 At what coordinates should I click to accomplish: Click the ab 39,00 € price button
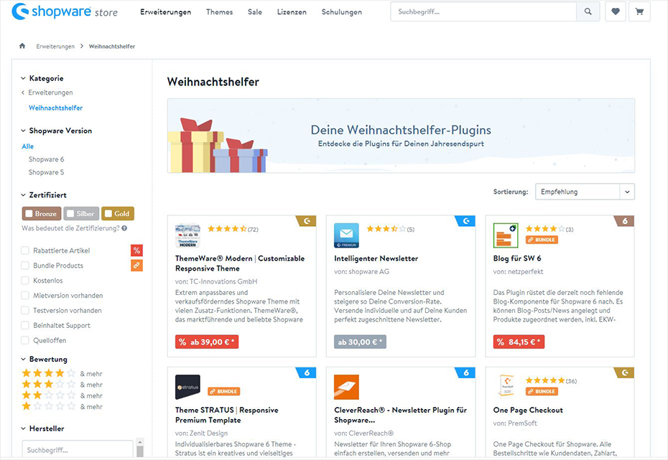(x=207, y=342)
